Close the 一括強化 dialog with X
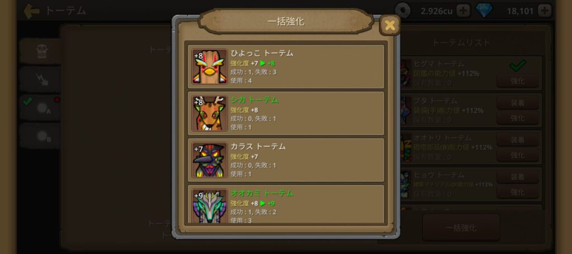 pos(389,25)
